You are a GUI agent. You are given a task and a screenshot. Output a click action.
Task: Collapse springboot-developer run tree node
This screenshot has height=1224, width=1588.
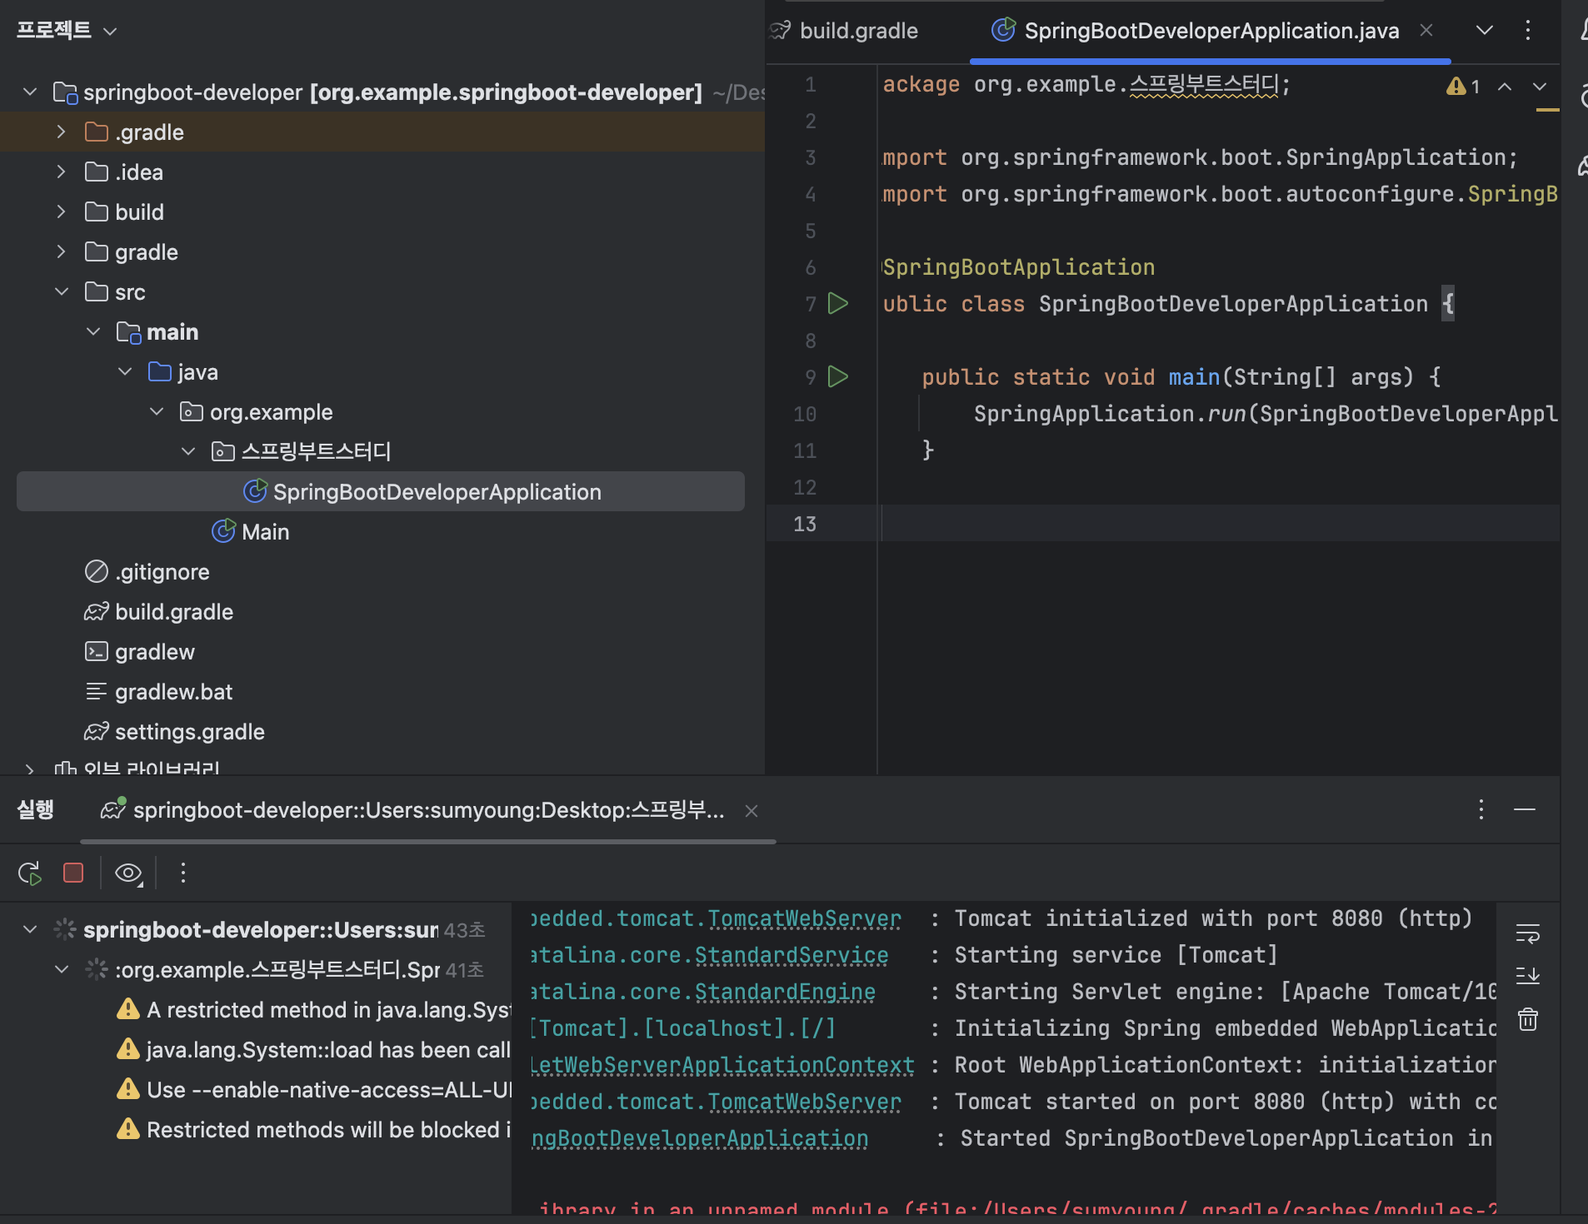coord(30,929)
